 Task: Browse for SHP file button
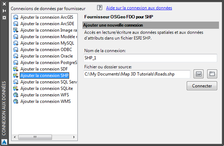point(199,74)
